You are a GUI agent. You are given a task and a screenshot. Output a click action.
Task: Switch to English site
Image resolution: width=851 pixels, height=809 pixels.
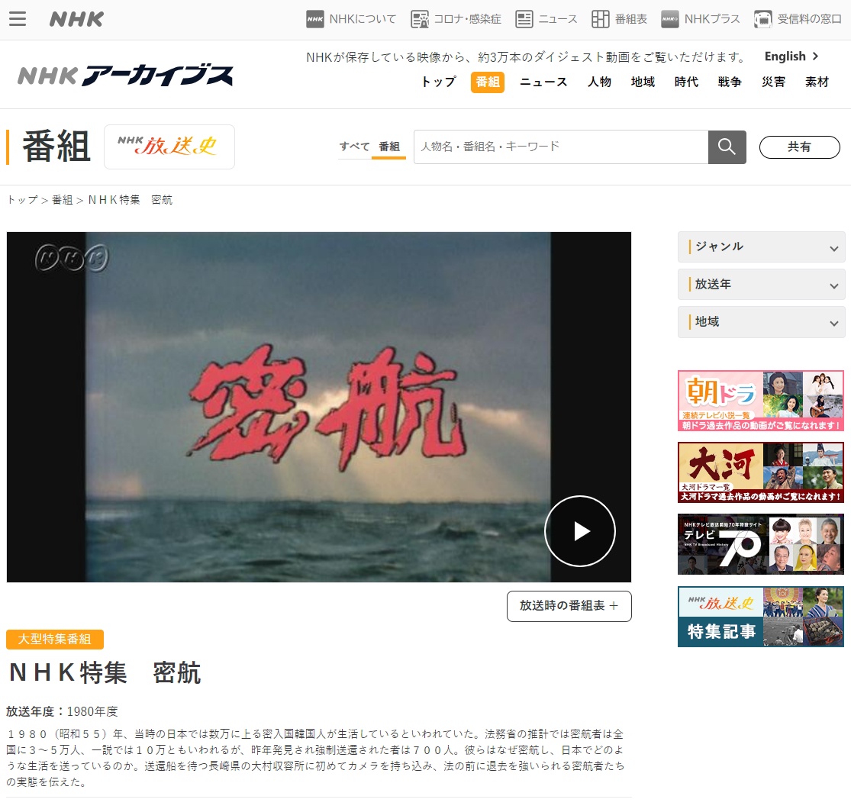(791, 56)
